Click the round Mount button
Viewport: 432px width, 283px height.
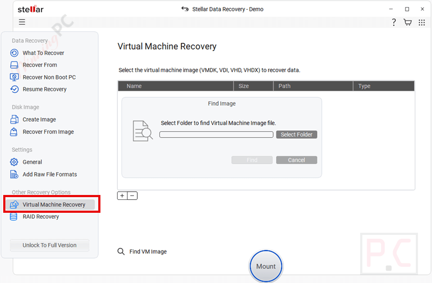266,266
